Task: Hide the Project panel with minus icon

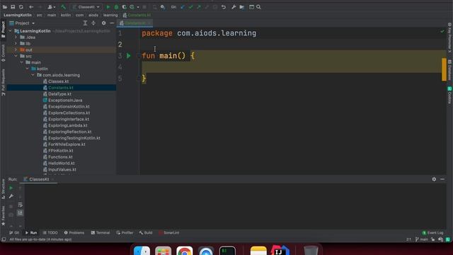Action: (112, 23)
